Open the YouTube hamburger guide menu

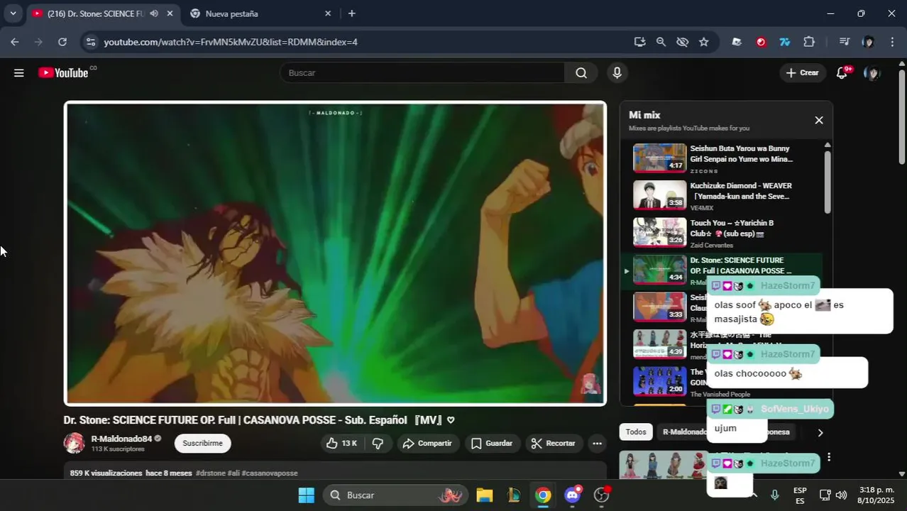click(19, 73)
